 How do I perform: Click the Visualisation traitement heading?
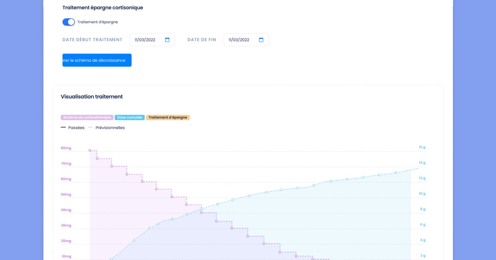(92, 97)
